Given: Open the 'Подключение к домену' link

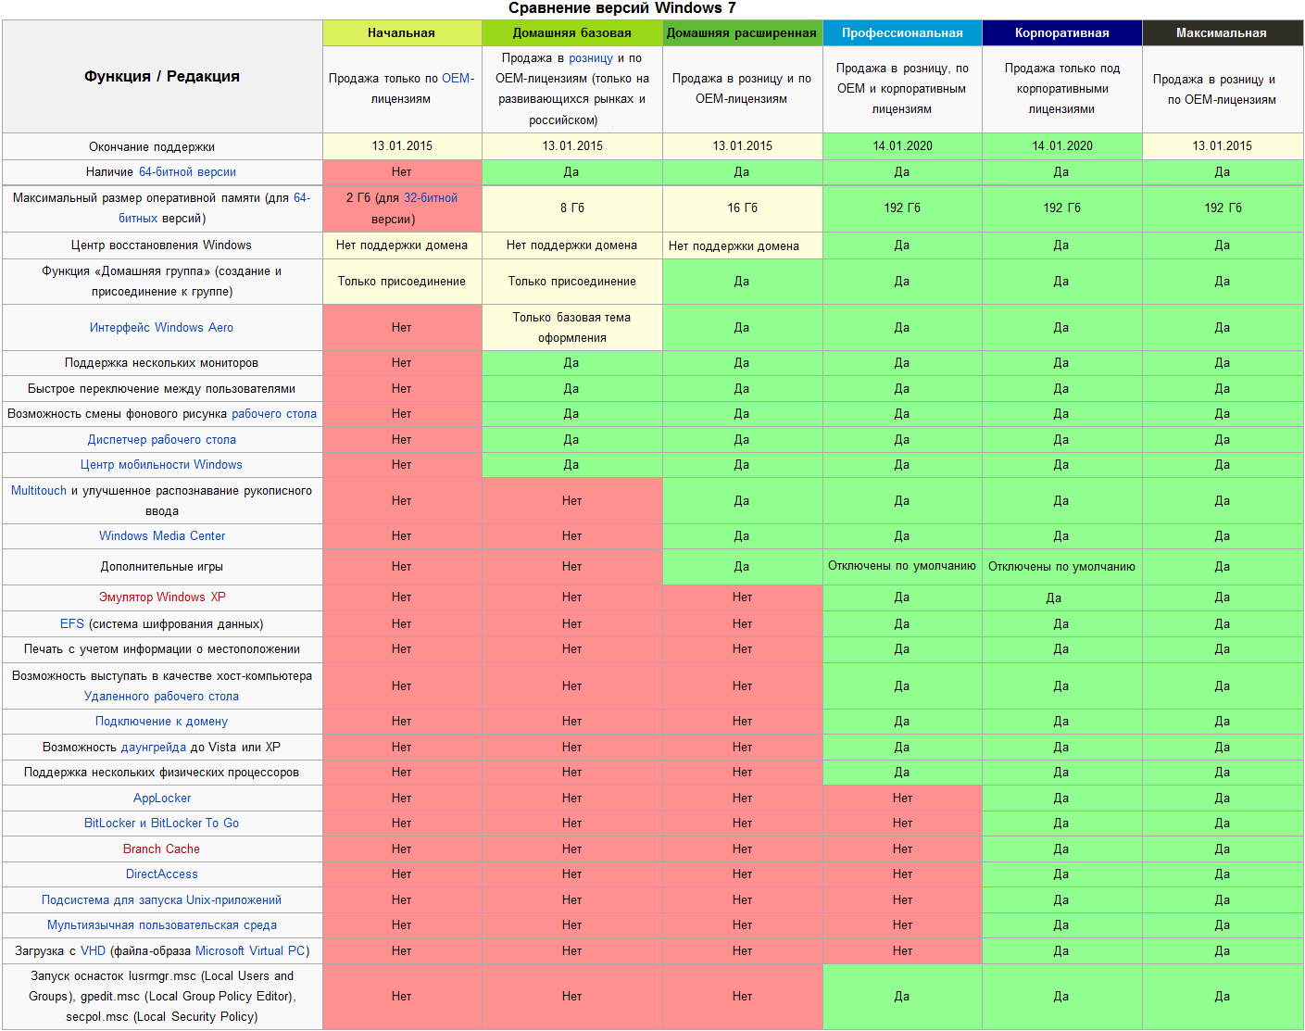Looking at the screenshot, I should click(x=161, y=722).
